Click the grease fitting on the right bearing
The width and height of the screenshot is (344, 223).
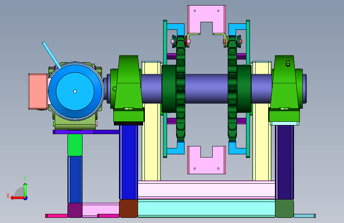[288, 63]
